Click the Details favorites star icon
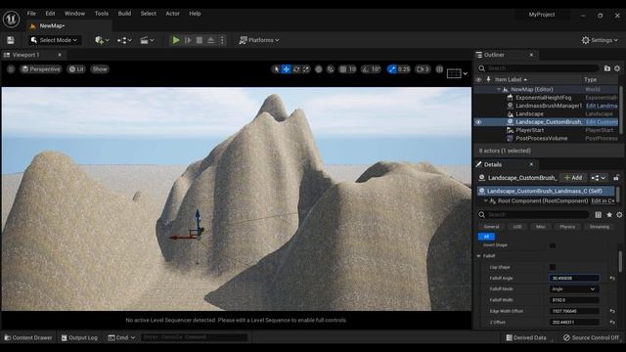The image size is (626, 352). [x=609, y=215]
